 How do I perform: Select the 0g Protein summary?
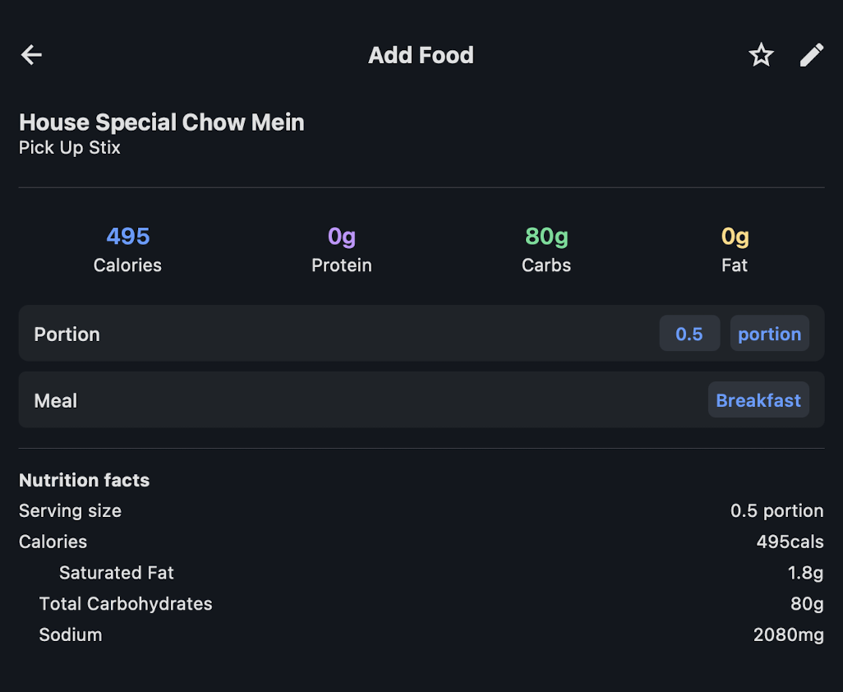tap(342, 250)
